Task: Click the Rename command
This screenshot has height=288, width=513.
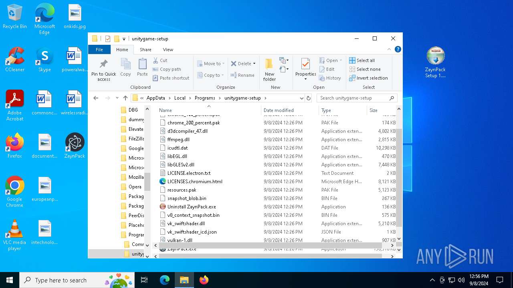Action: [x=242, y=75]
